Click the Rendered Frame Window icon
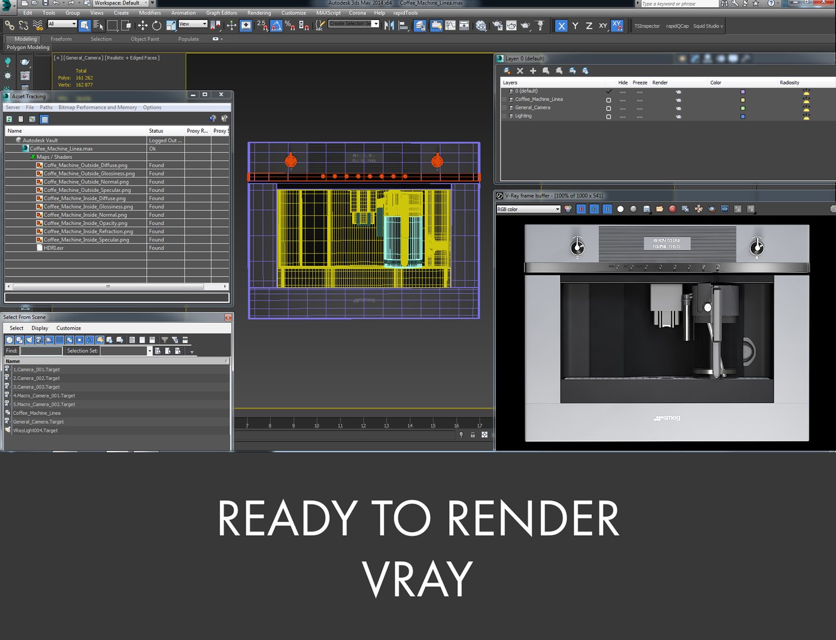 [511, 25]
